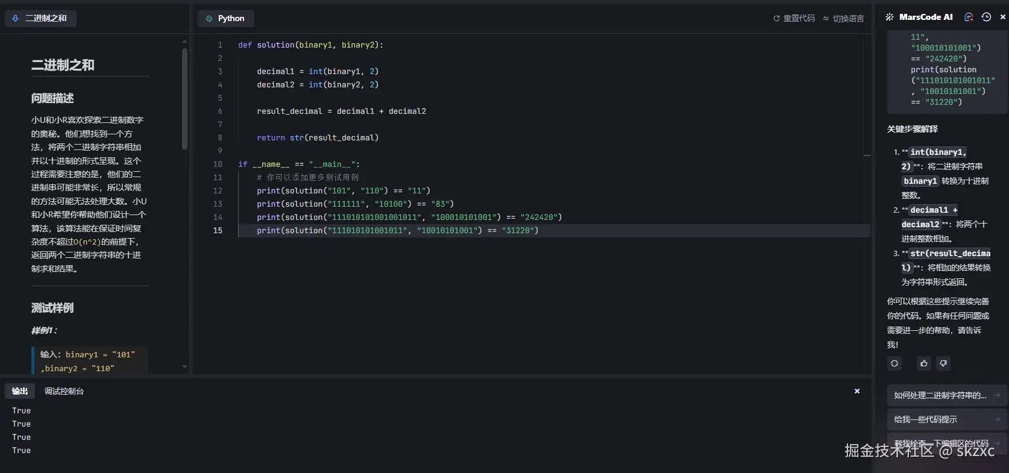Image resolution: width=1009 pixels, height=473 pixels.
Task: Close the MarsCode AI panel
Action: click(x=1003, y=17)
